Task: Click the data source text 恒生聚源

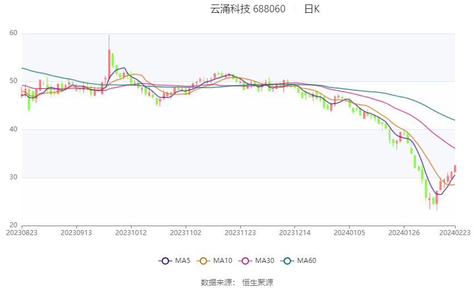Action: coord(258,282)
